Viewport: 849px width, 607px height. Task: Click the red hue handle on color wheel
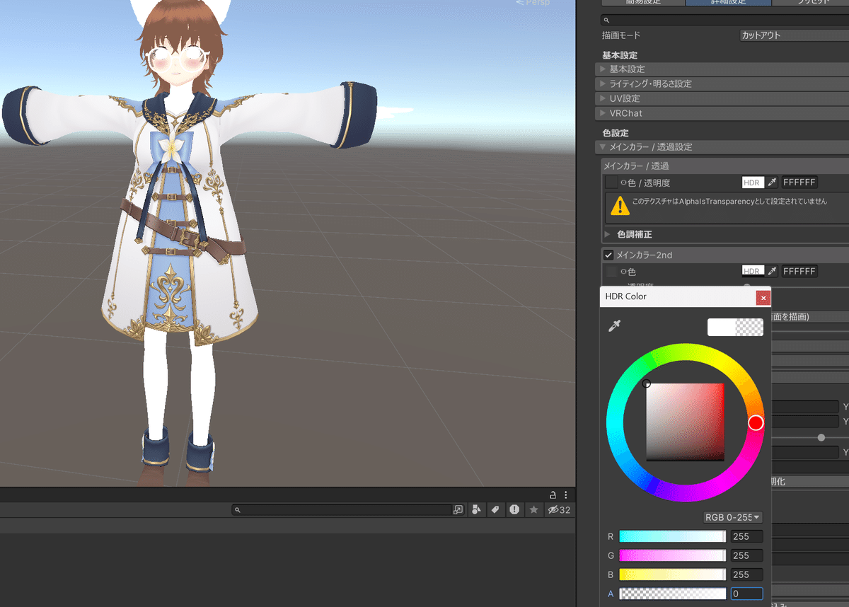pos(756,423)
